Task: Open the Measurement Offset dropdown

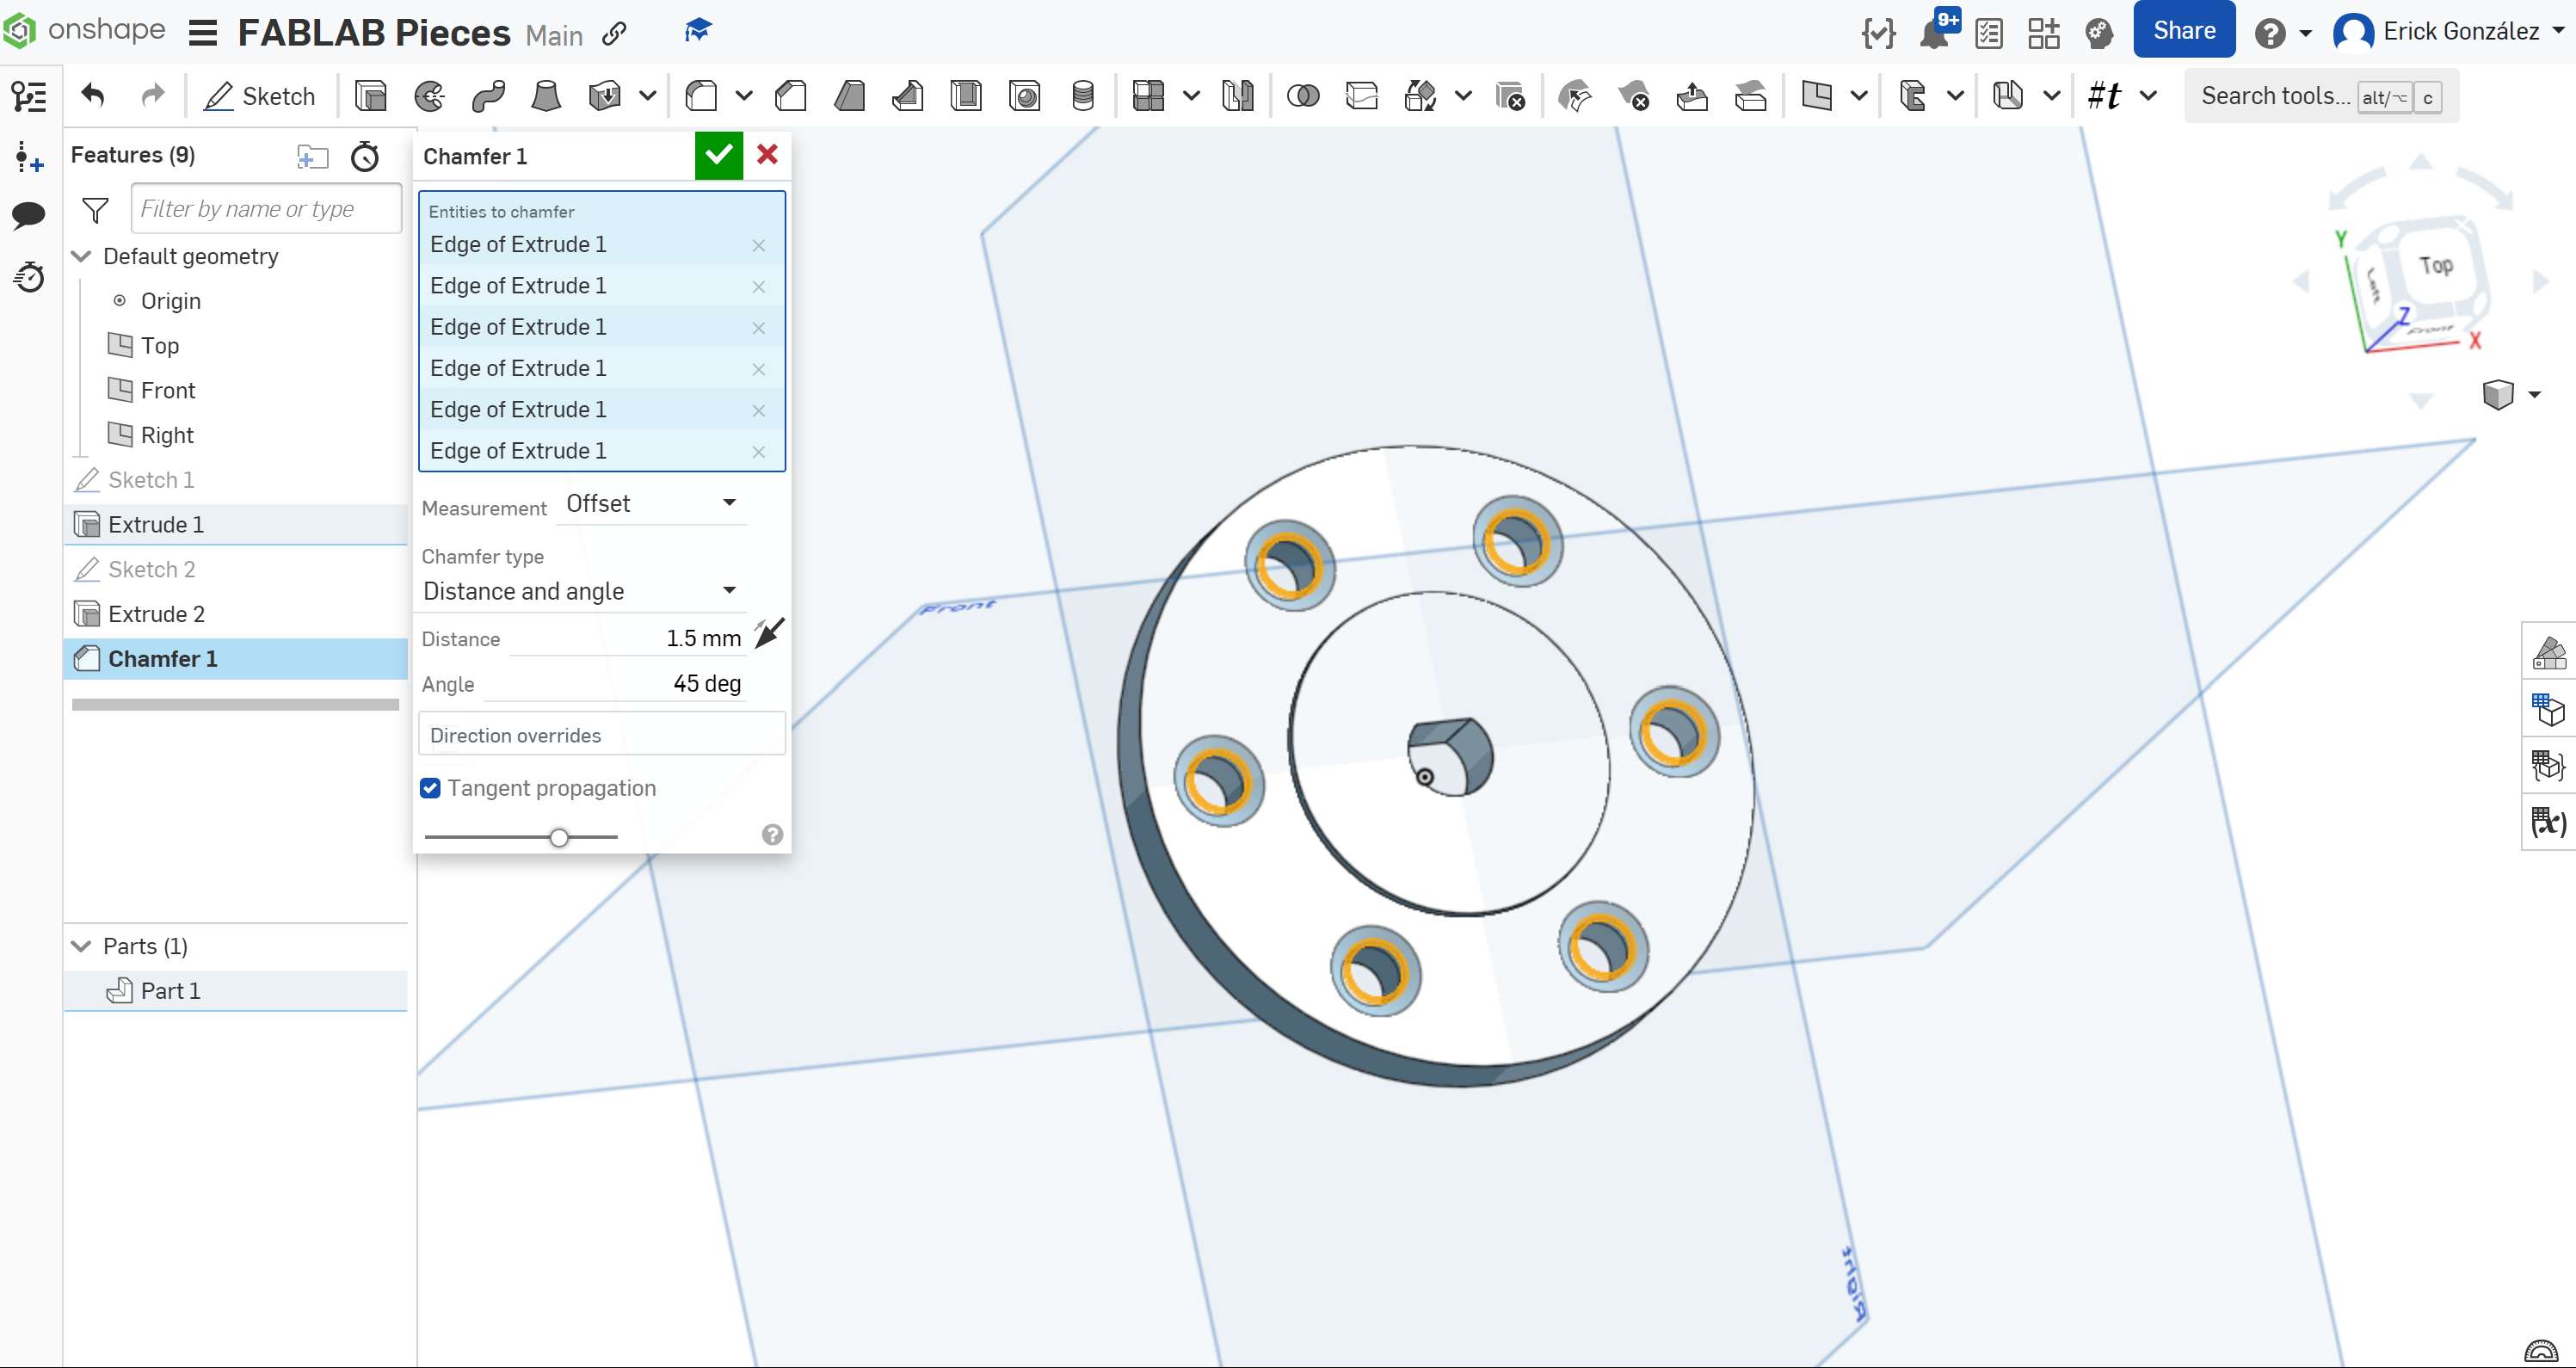Action: pyautogui.click(x=650, y=503)
